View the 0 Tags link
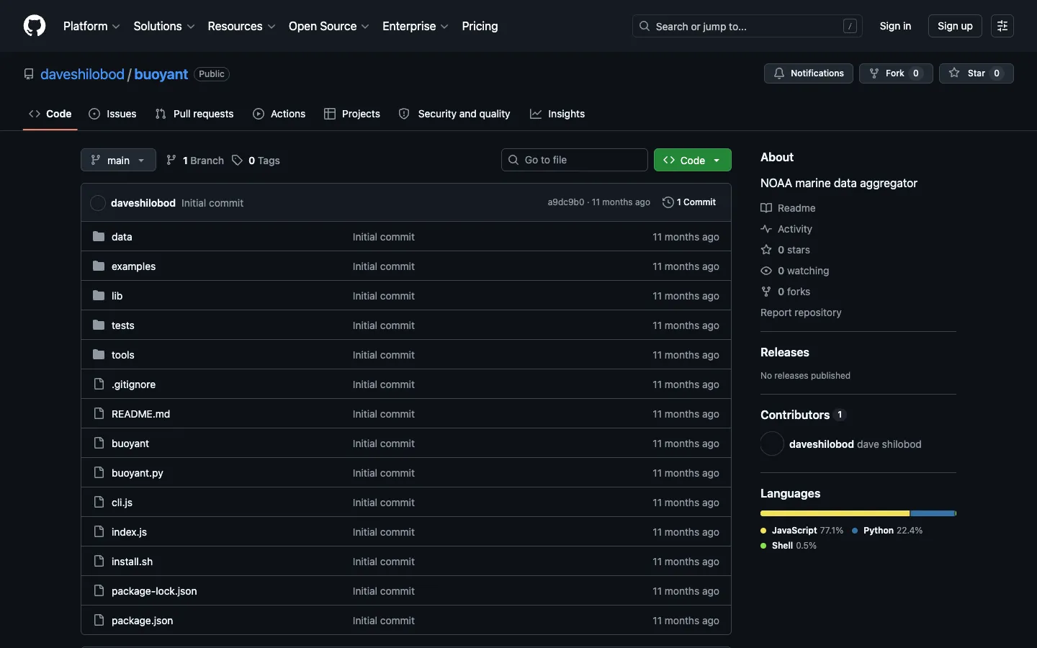1037x648 pixels. pos(256,160)
